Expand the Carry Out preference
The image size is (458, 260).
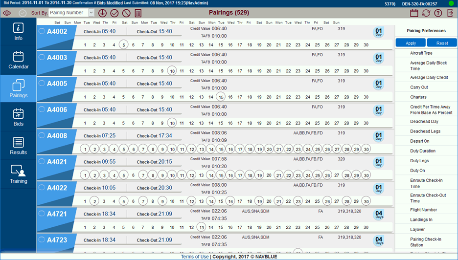click(x=419, y=87)
